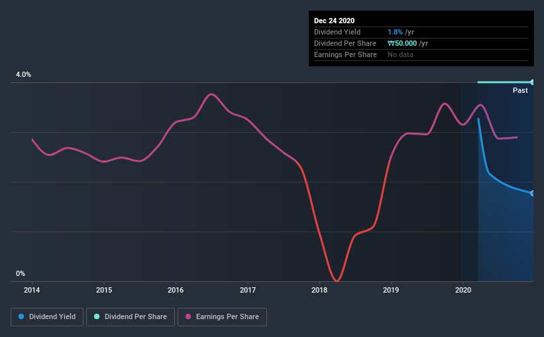Click the pink Earnings Per Share legend dot
The height and width of the screenshot is (337, 544).
click(188, 316)
